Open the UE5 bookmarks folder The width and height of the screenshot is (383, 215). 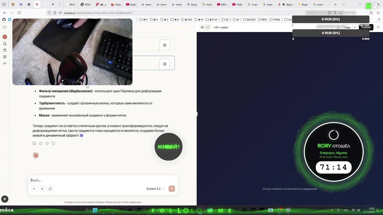coord(186,19)
